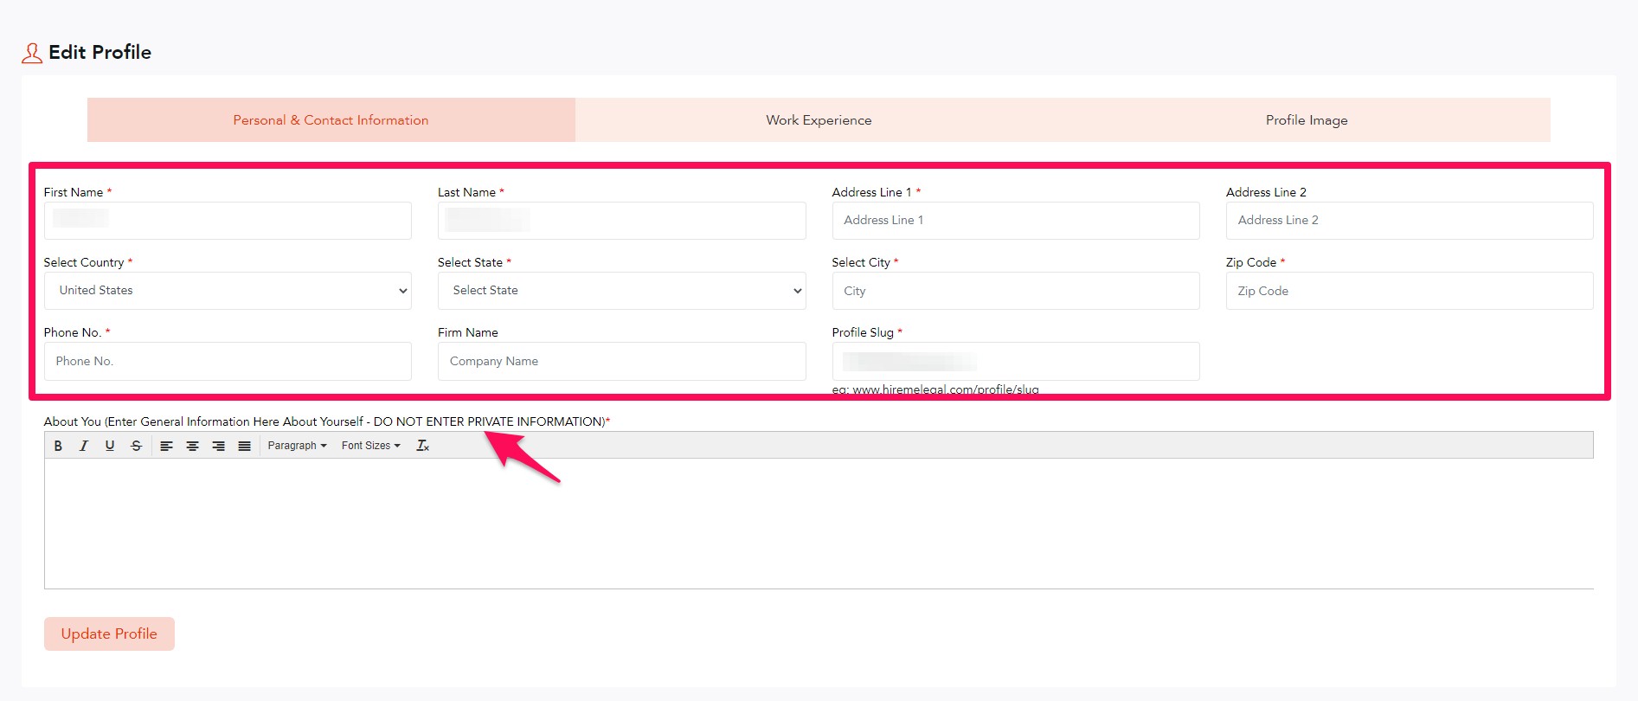The height and width of the screenshot is (701, 1638).
Task: Open the Select State dropdown
Action: point(621,291)
